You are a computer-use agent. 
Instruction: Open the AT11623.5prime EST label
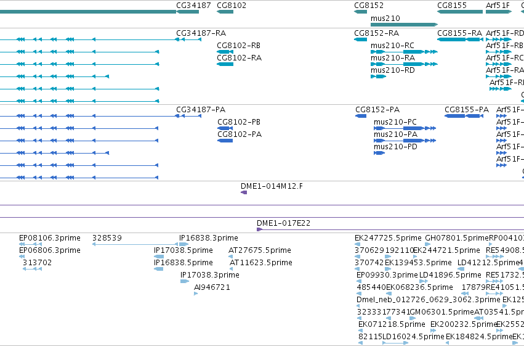(261, 263)
